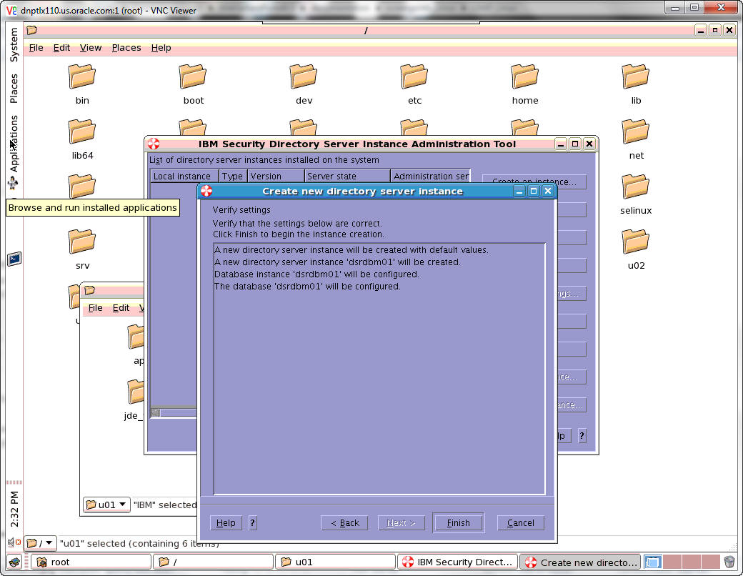743x576 pixels.
Task: Open Edit menu in root file browser
Action: [x=61, y=48]
